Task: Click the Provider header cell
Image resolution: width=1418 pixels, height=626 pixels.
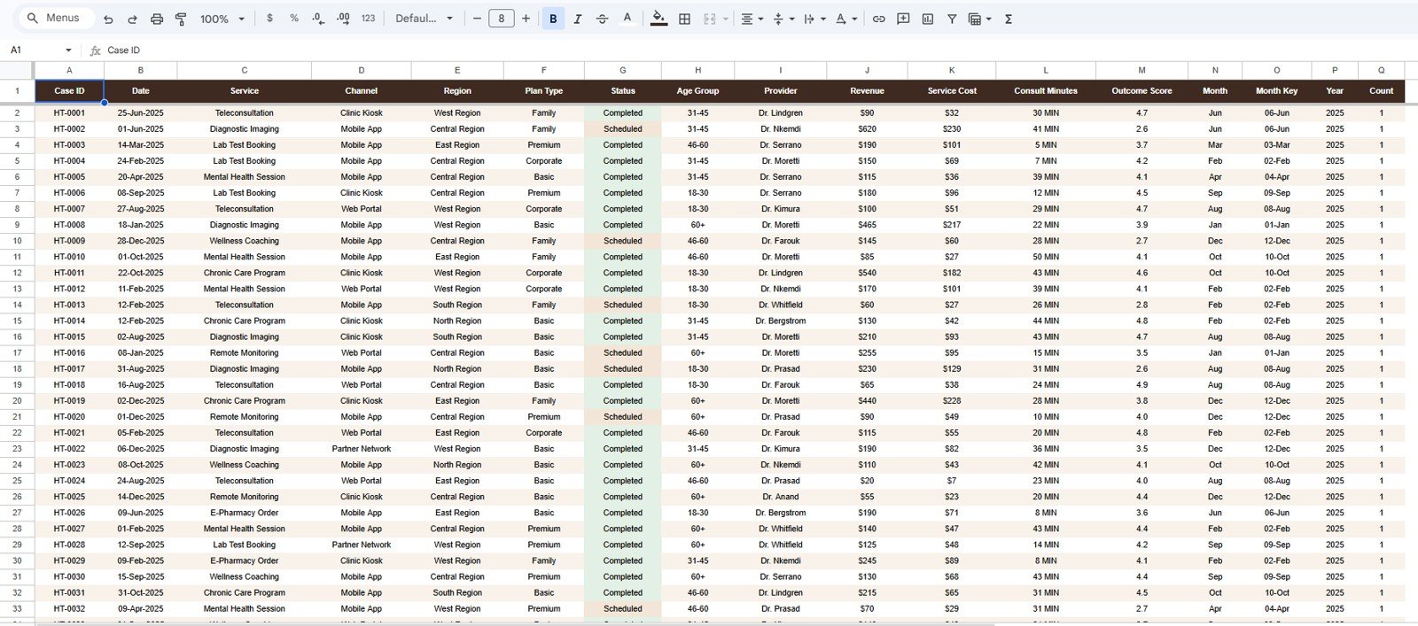Action: (781, 91)
